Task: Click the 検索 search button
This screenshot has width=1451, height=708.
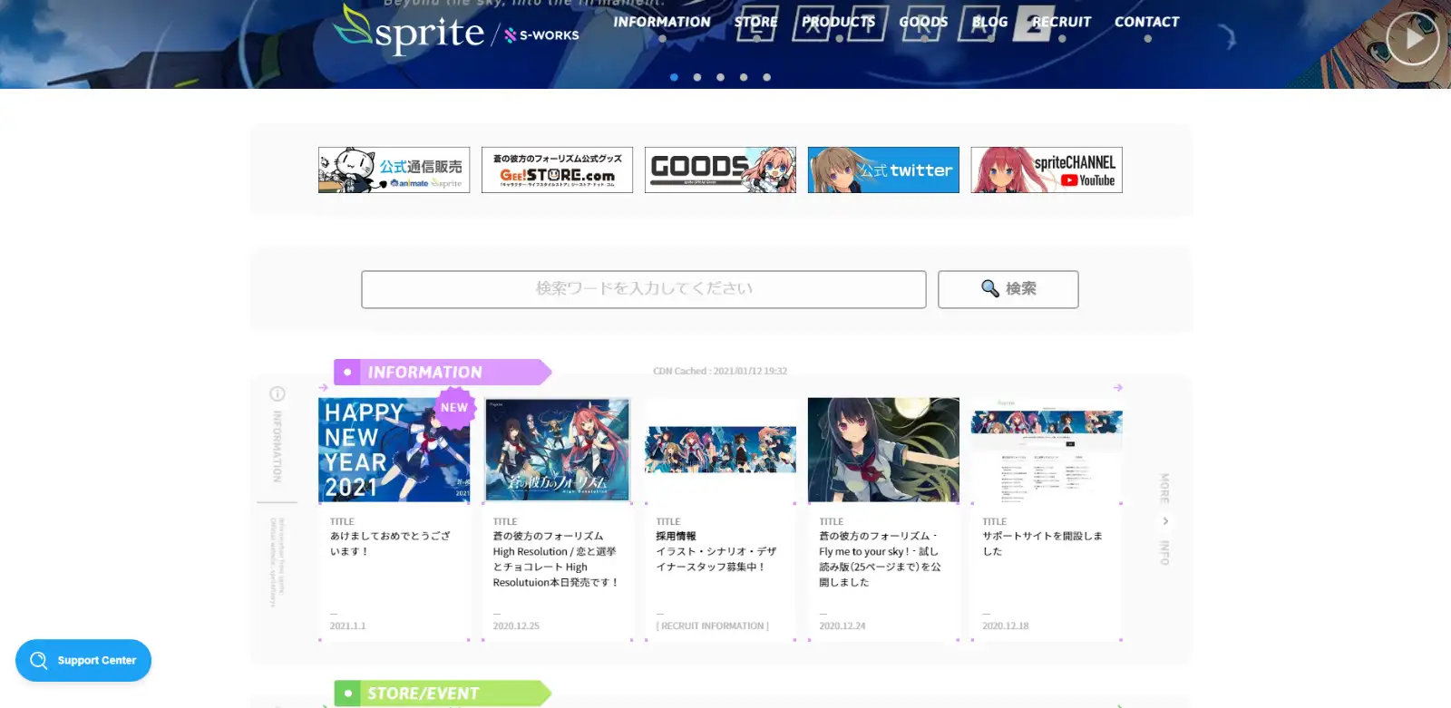Action: point(1008,289)
